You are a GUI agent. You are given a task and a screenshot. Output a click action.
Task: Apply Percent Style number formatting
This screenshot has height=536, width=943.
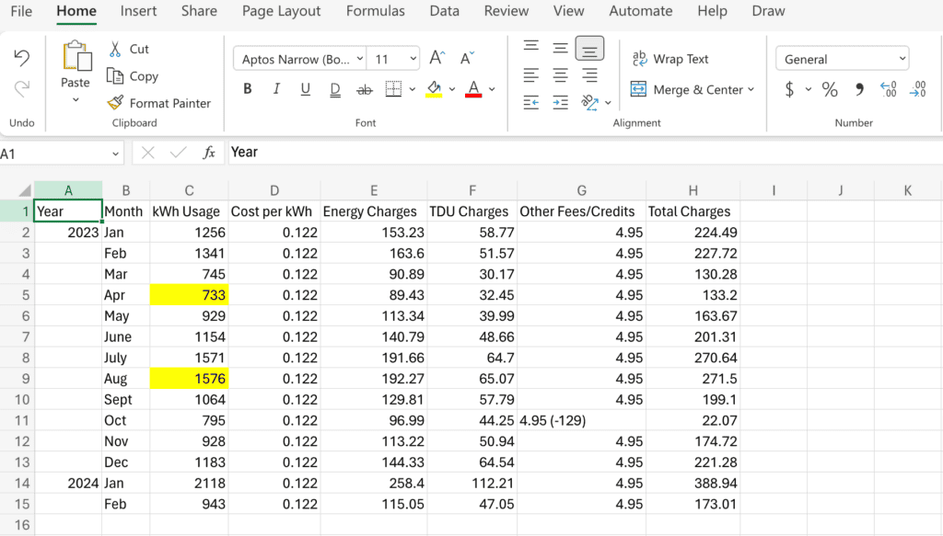click(x=828, y=89)
